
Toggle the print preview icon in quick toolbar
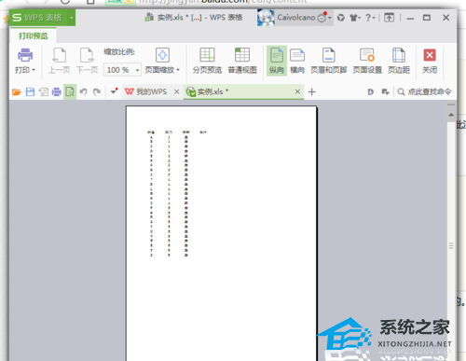coord(70,91)
